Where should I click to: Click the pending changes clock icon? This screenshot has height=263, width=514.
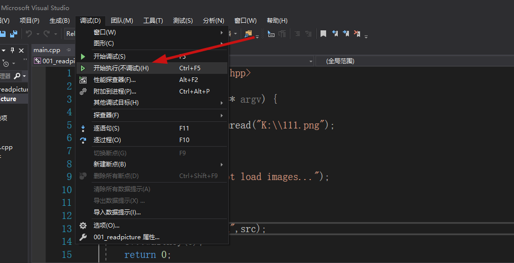[6, 63]
